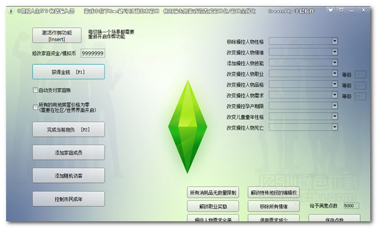The image size is (377, 228).
Task: Expand the 改变儿童童年性格 dropdown
Action: coord(335,116)
